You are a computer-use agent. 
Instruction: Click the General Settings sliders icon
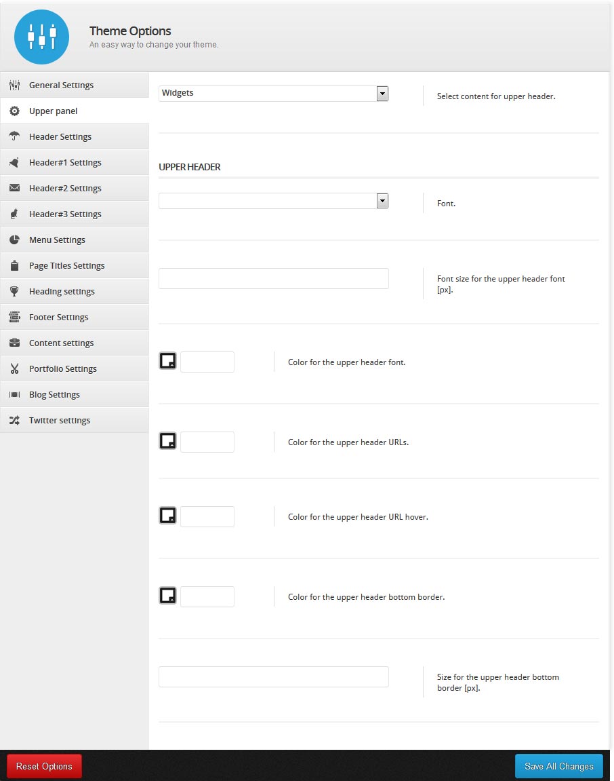click(x=14, y=85)
